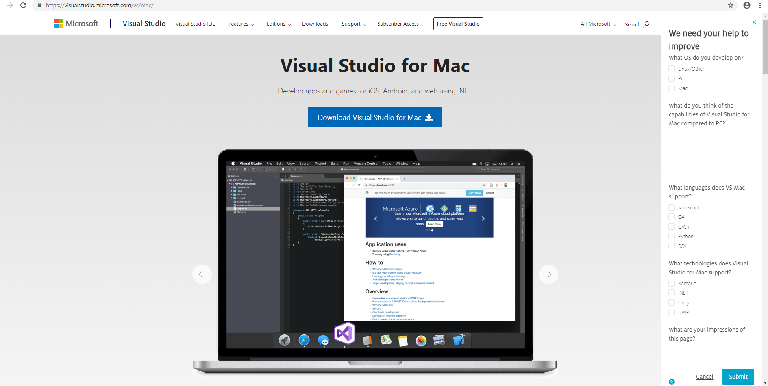Select the Xamarin technology checkbox
This screenshot has width=768, height=386.
click(672, 283)
